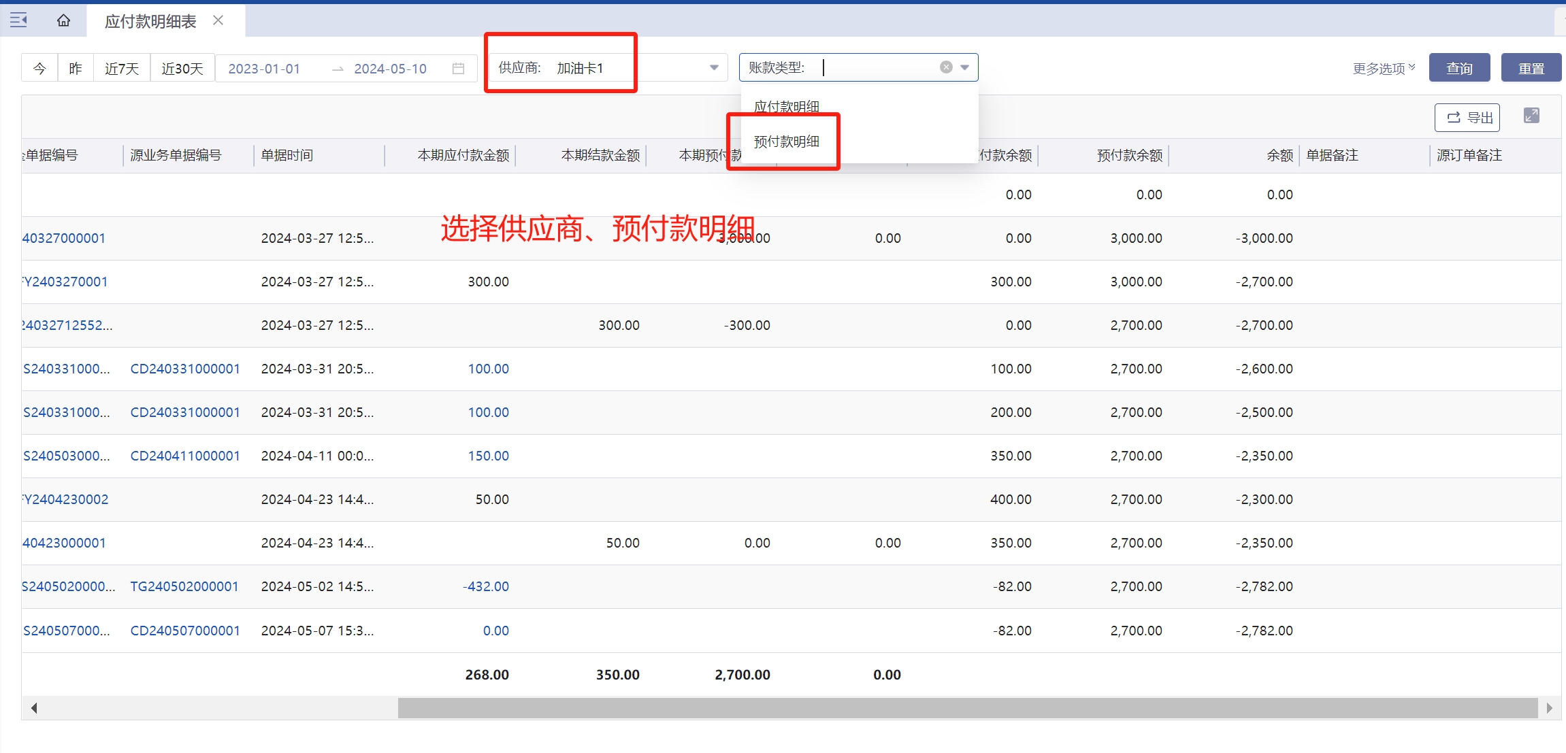Export table with 导出 button
This screenshot has height=753, width=1566.
point(1467,118)
